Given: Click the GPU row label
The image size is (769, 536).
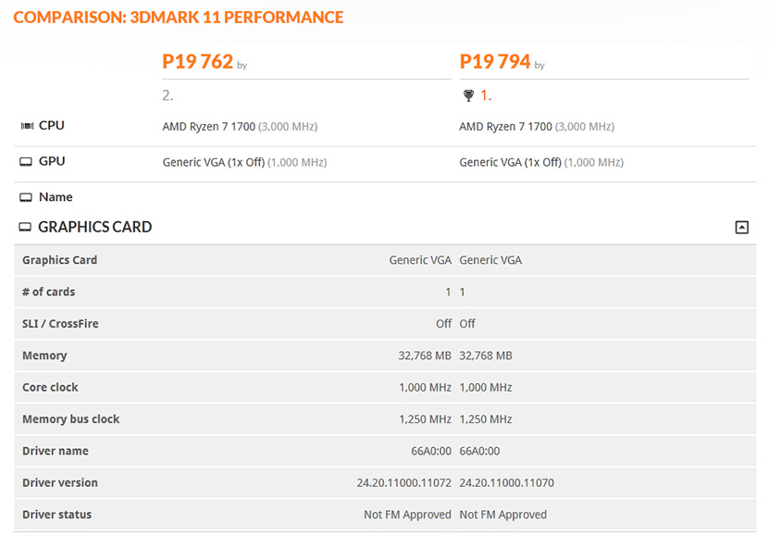Looking at the screenshot, I should click(52, 161).
